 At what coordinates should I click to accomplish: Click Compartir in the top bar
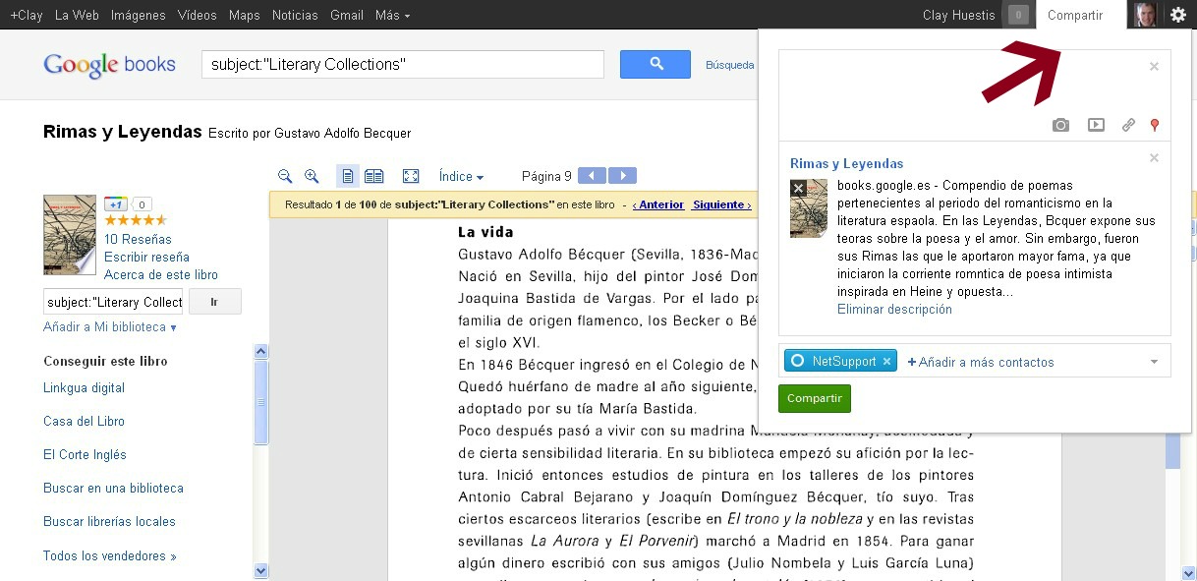1075,15
